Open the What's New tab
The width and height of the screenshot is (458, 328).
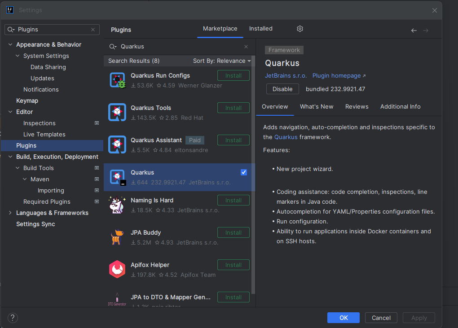coord(317,107)
